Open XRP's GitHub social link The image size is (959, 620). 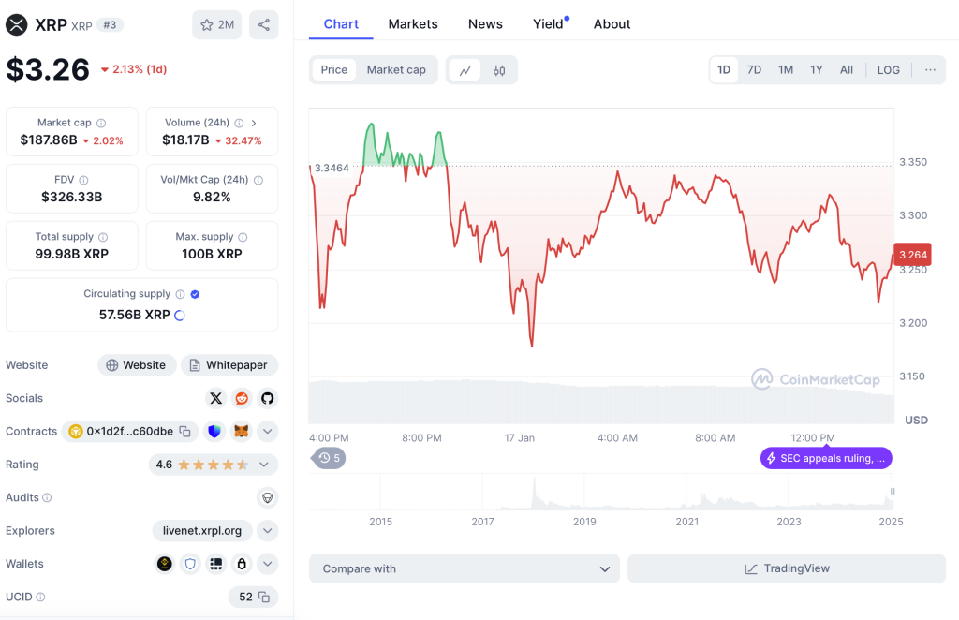267,398
